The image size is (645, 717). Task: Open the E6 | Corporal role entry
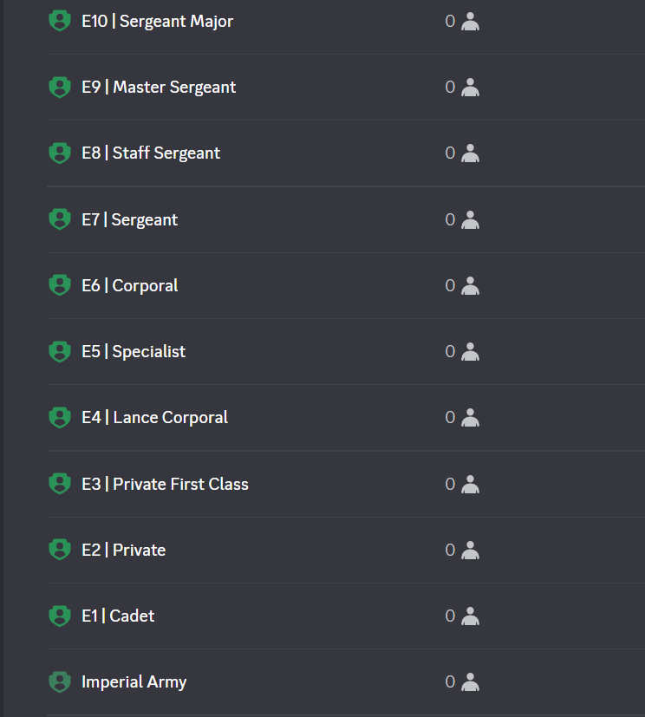130,285
